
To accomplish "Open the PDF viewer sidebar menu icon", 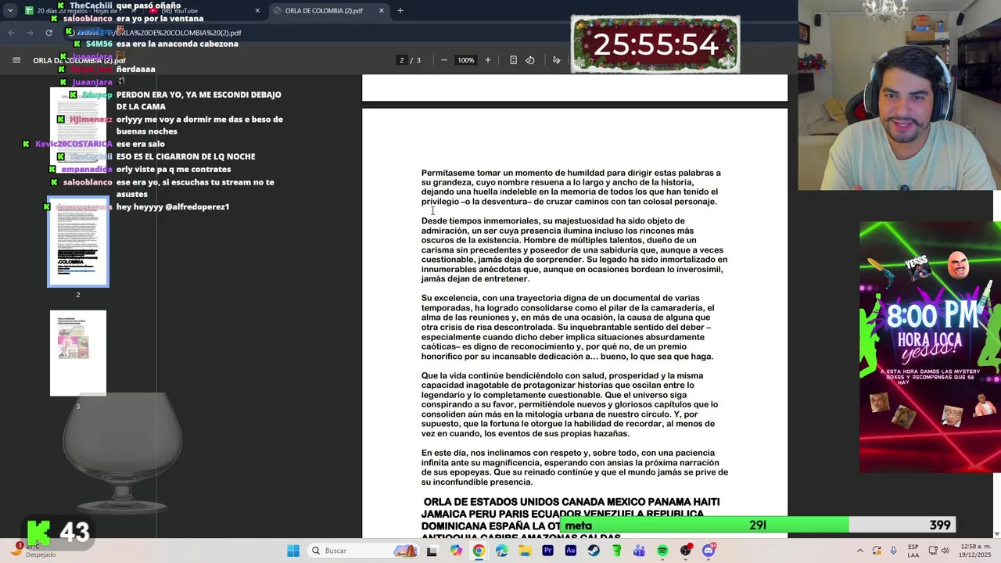I will 16,60.
